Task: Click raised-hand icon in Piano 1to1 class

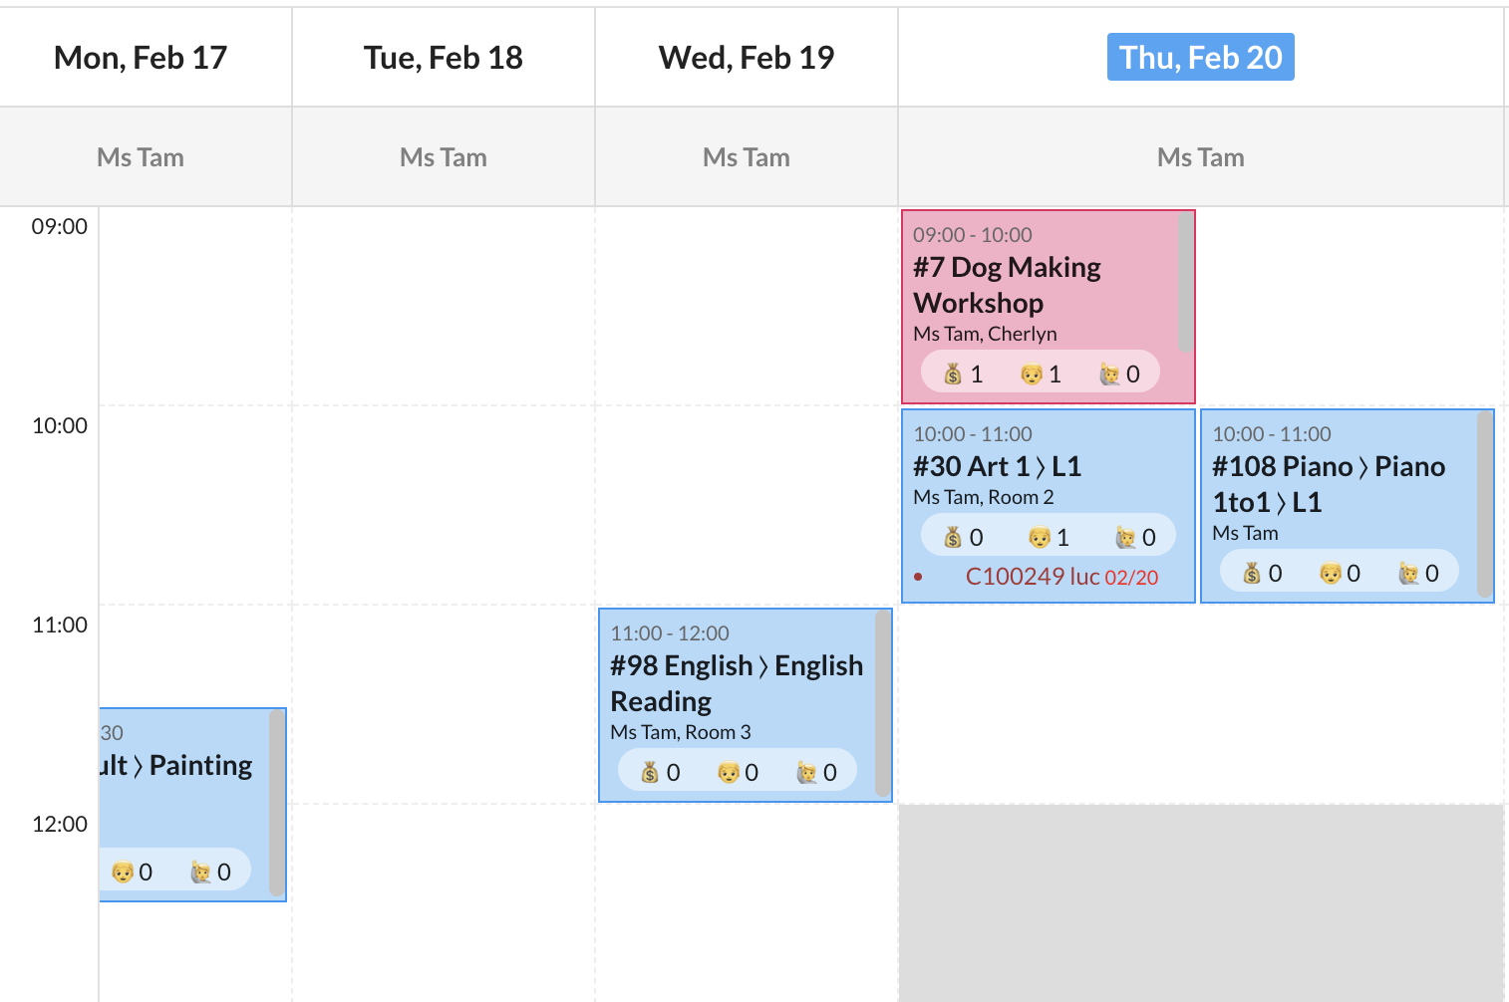Action: tap(1408, 574)
